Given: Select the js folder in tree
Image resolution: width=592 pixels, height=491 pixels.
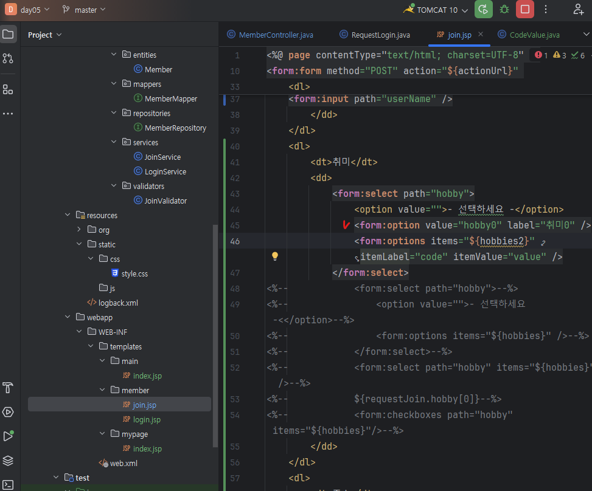Looking at the screenshot, I should [x=107, y=288].
